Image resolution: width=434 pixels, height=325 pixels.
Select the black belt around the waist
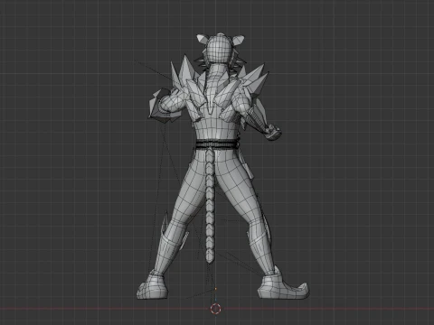point(217,144)
